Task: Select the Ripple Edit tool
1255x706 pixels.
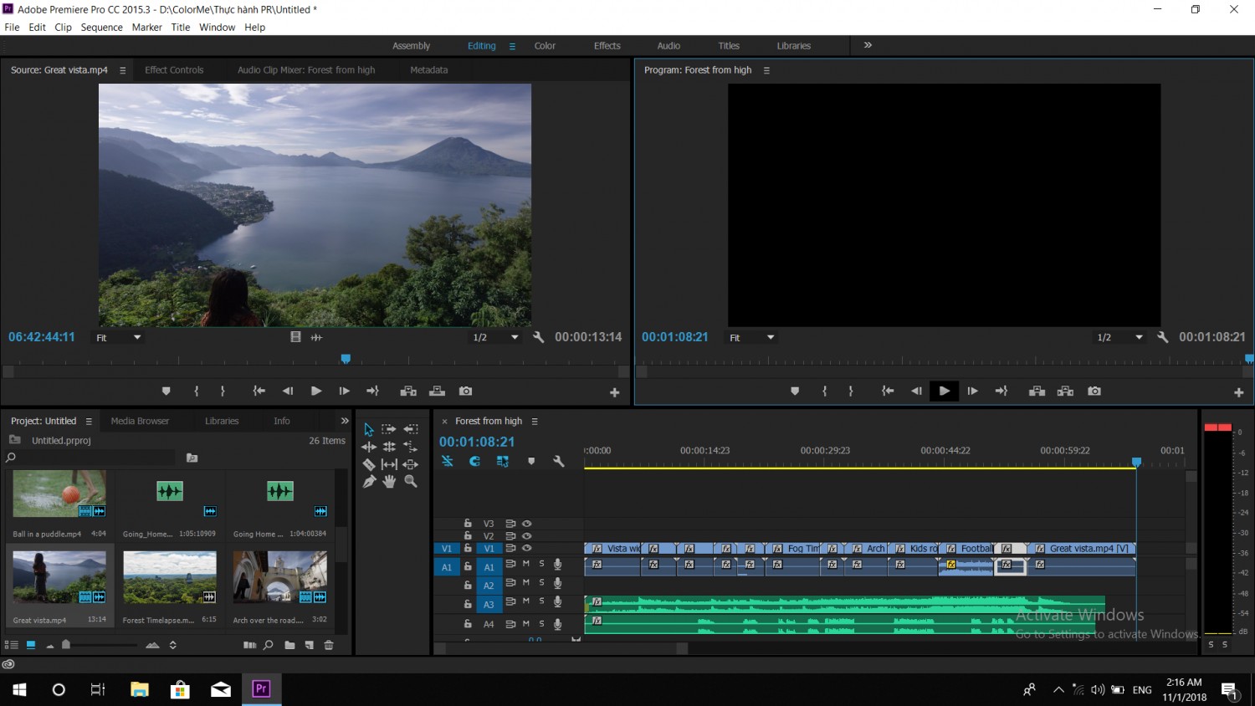Action: [x=369, y=447]
